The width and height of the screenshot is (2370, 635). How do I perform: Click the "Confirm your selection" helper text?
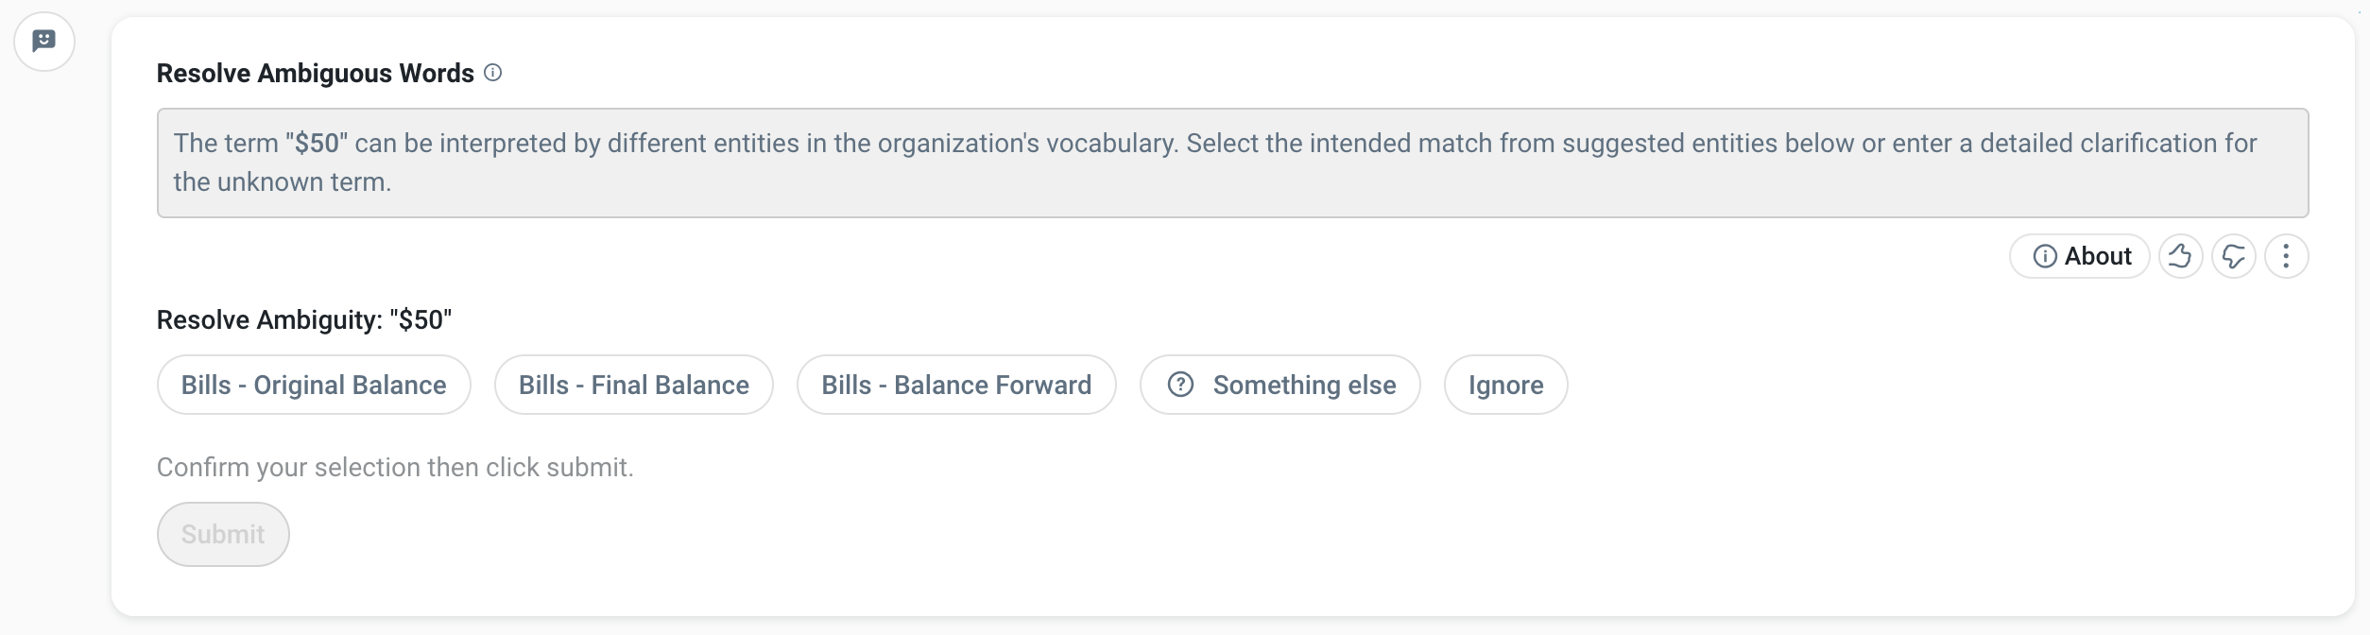coord(396,465)
